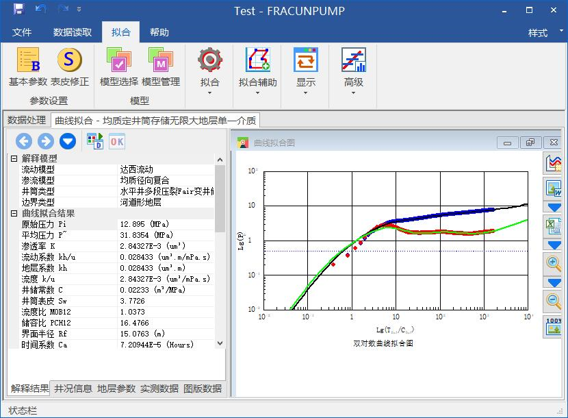The width and height of the screenshot is (568, 418).
Task: Reset the chart zoom to 100%
Action: click(x=553, y=327)
